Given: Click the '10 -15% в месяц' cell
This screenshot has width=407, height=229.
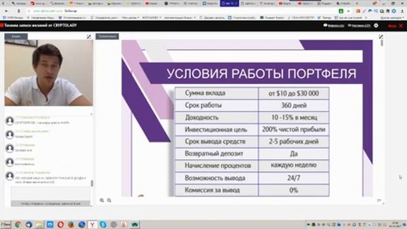Looking at the screenshot, I should pyautogui.click(x=294, y=118).
